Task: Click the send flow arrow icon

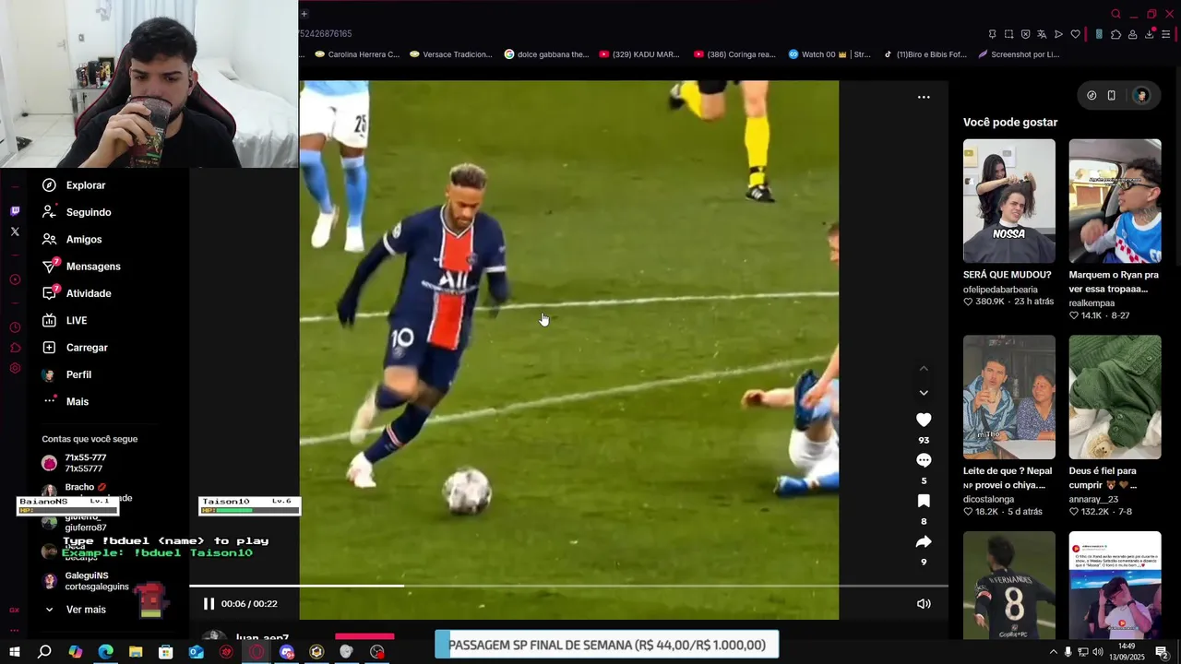Action: pyautogui.click(x=1058, y=34)
